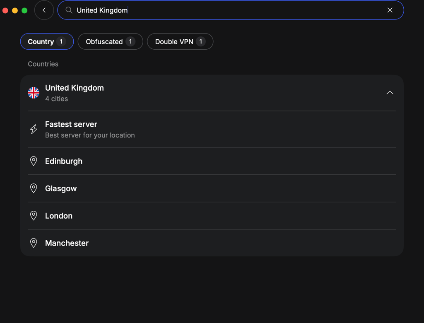Collapse the United Kingdom cities list
Screen dimensions: 424x323
click(390, 93)
